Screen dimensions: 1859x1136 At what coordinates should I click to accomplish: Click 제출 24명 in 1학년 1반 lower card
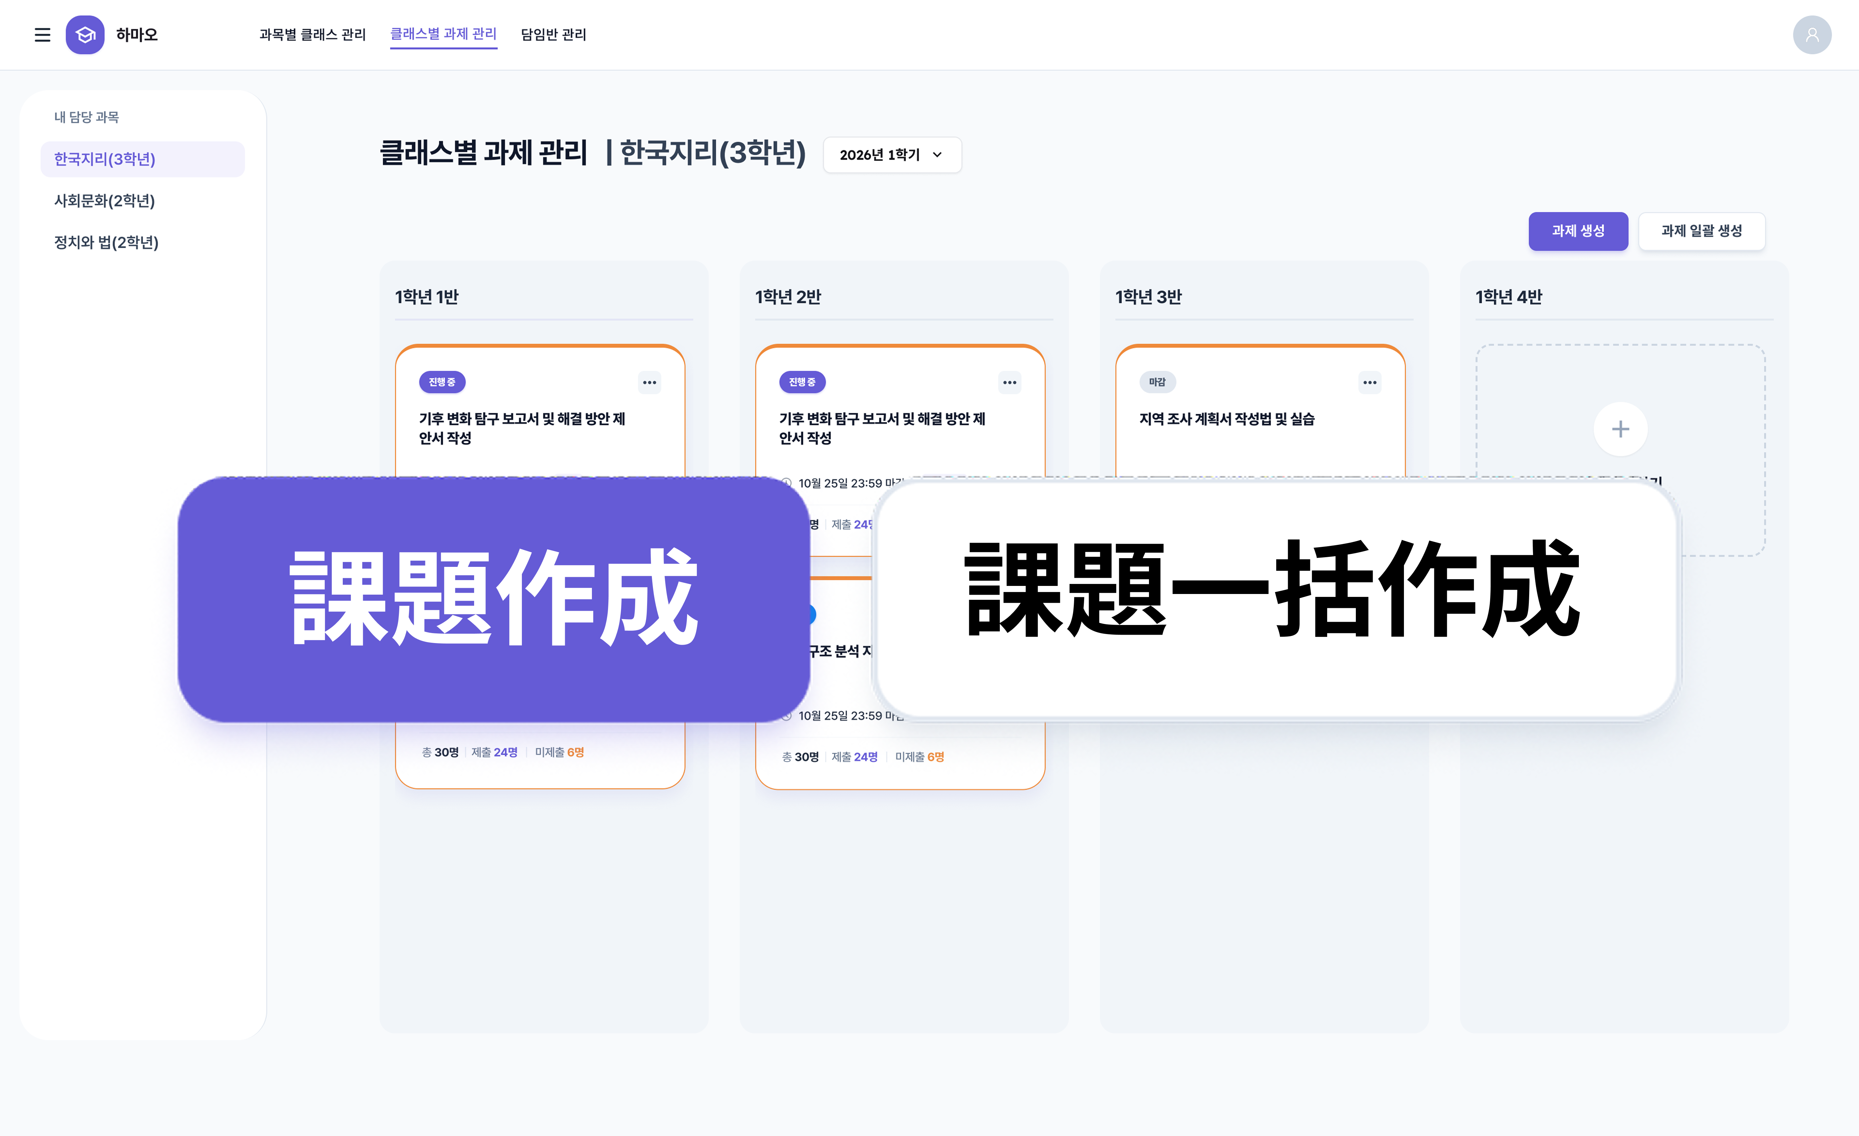point(495,752)
